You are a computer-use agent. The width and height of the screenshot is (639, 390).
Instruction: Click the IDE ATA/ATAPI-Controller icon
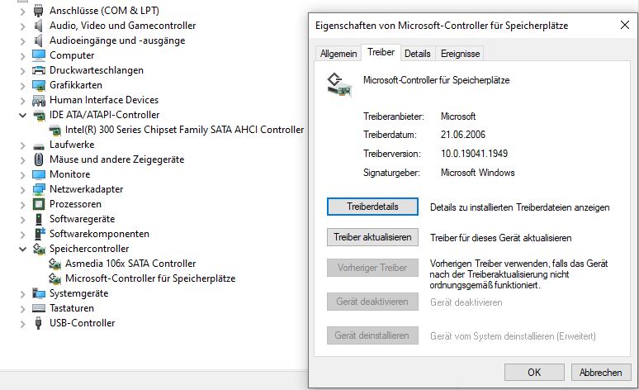[x=38, y=115]
